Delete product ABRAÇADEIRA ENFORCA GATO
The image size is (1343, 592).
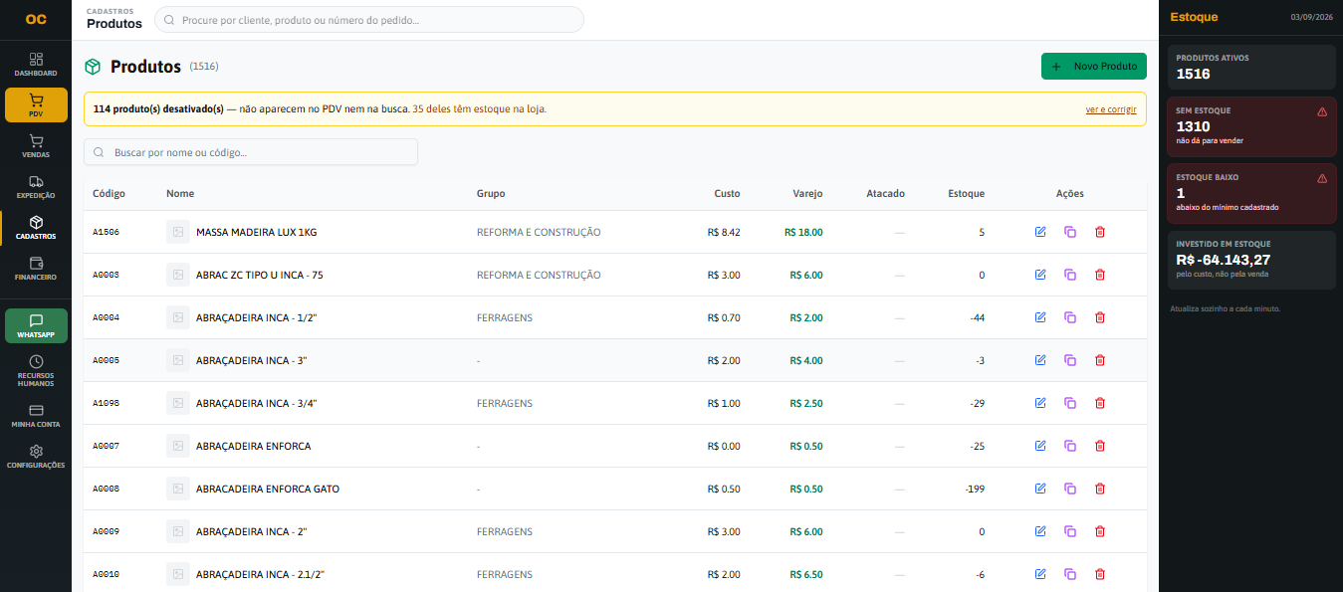(1100, 489)
